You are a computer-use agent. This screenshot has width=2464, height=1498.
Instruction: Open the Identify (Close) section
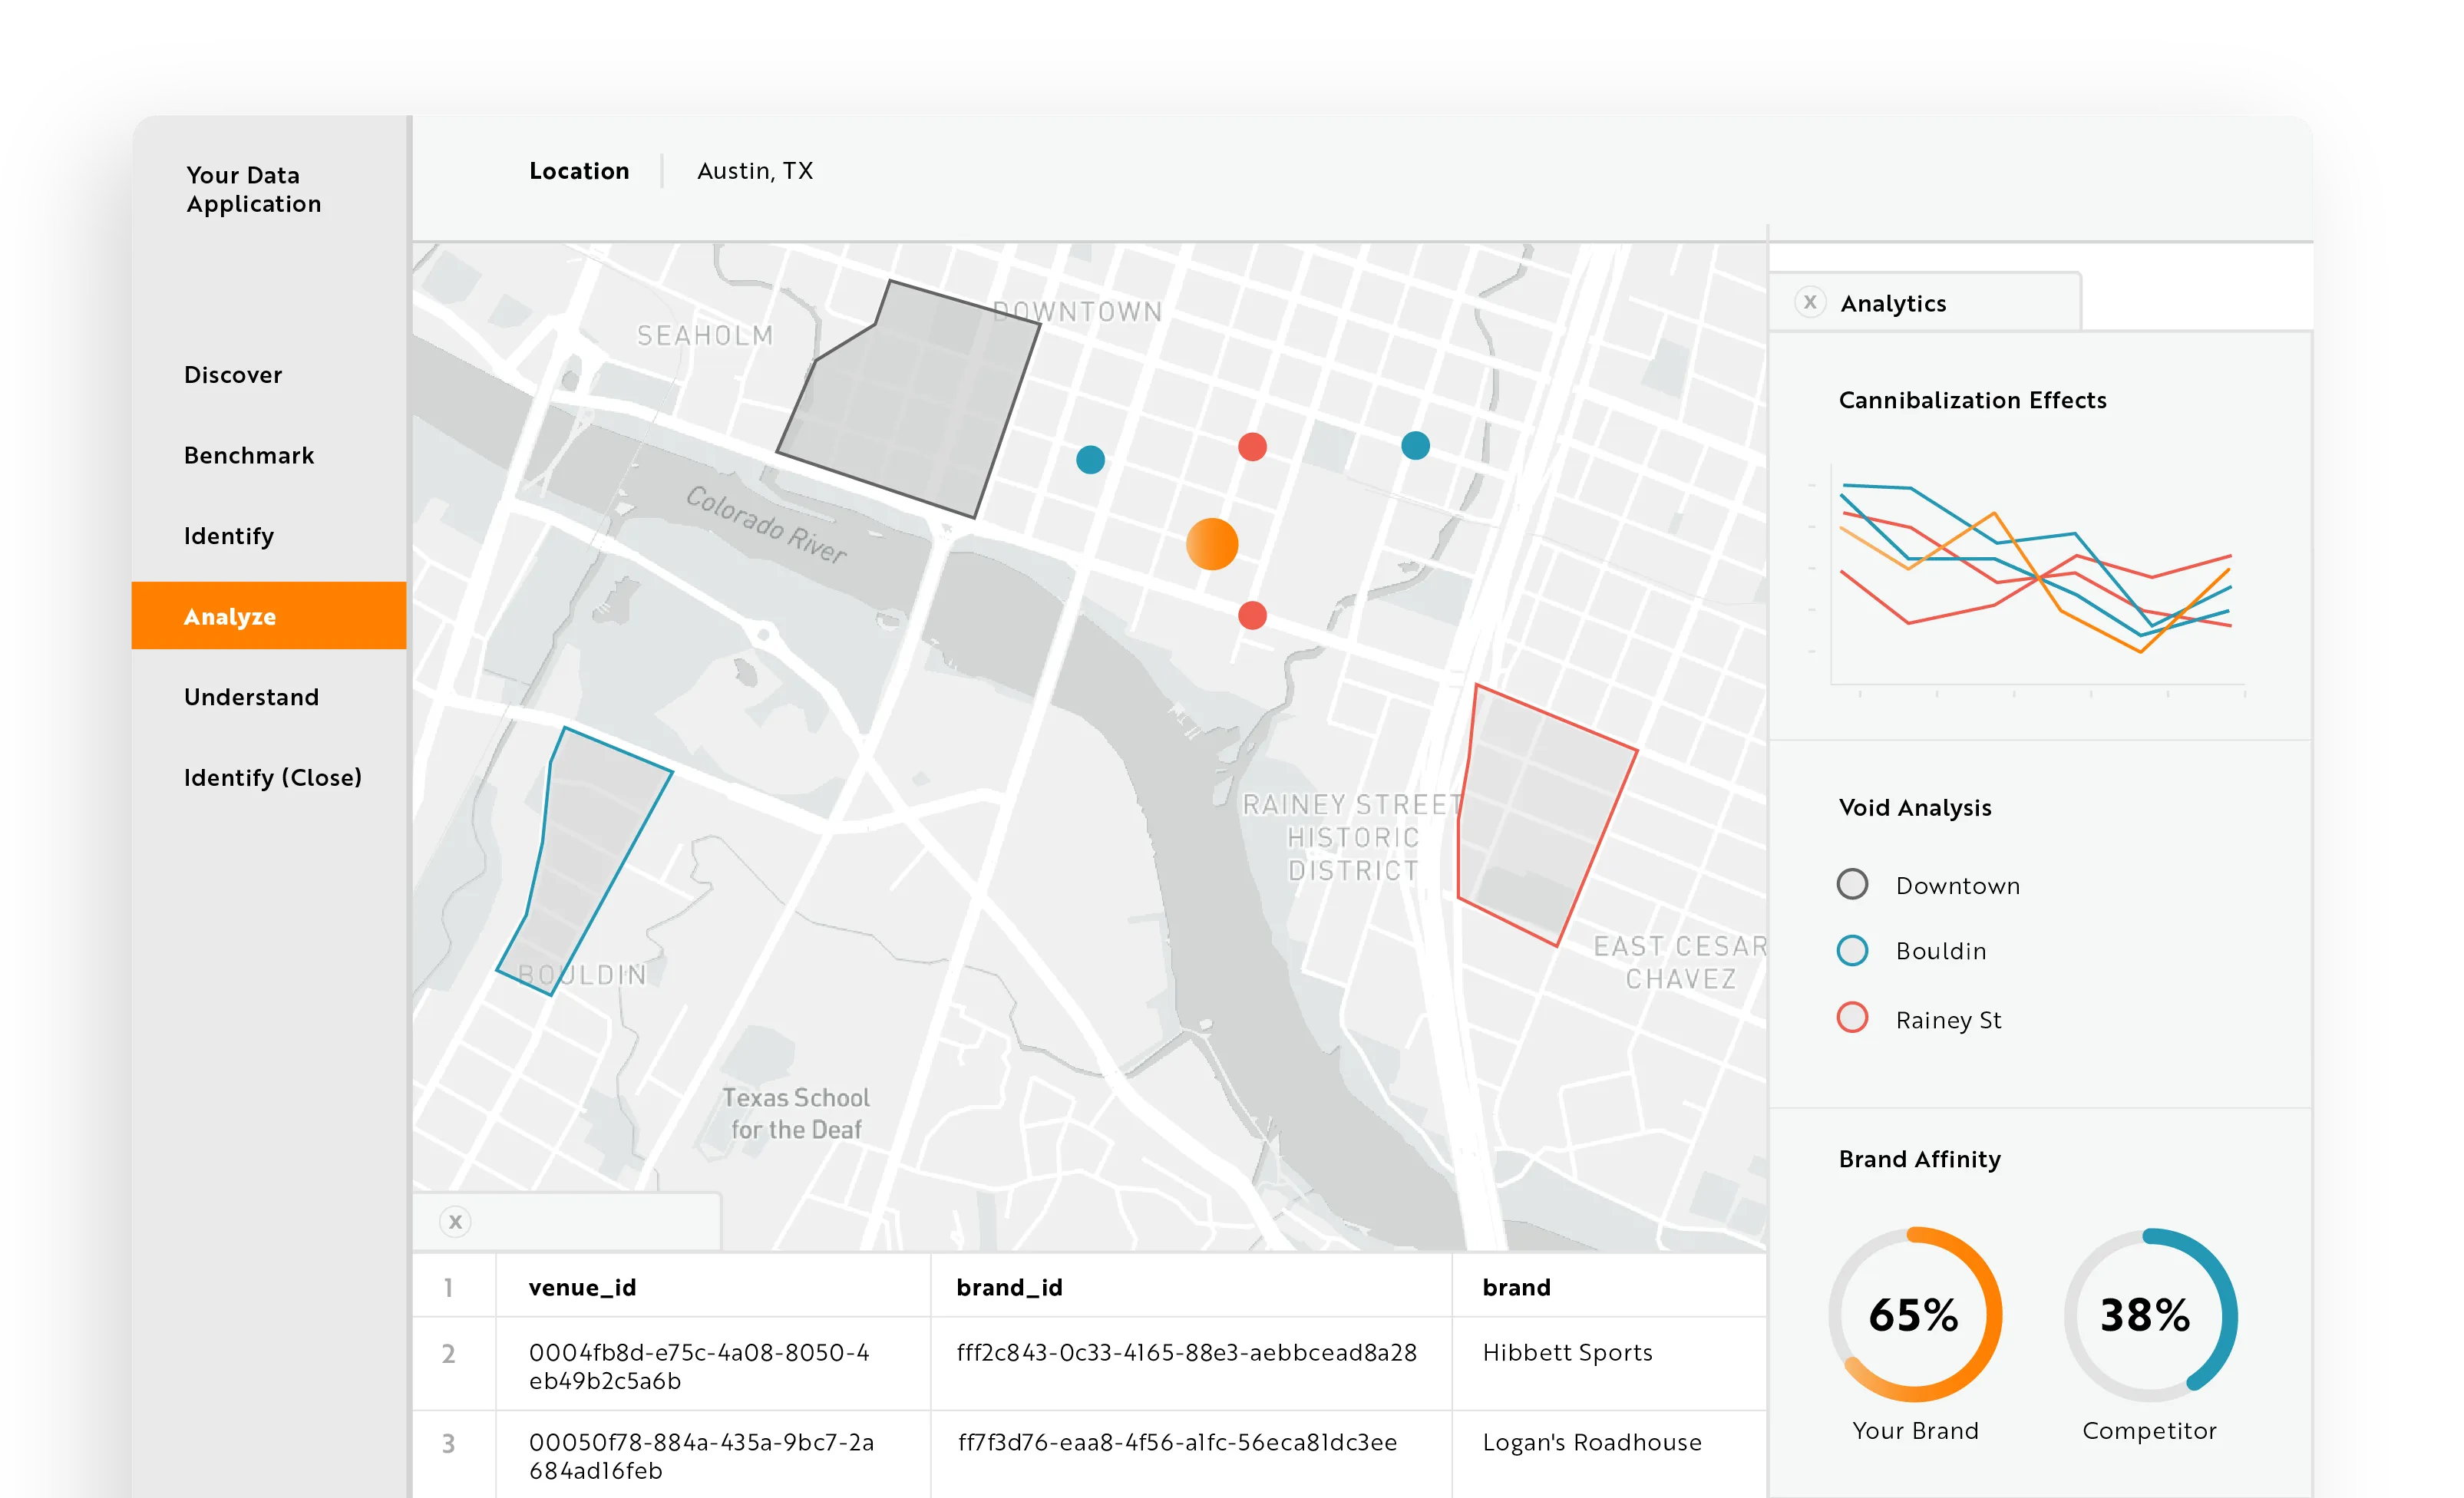click(x=273, y=777)
